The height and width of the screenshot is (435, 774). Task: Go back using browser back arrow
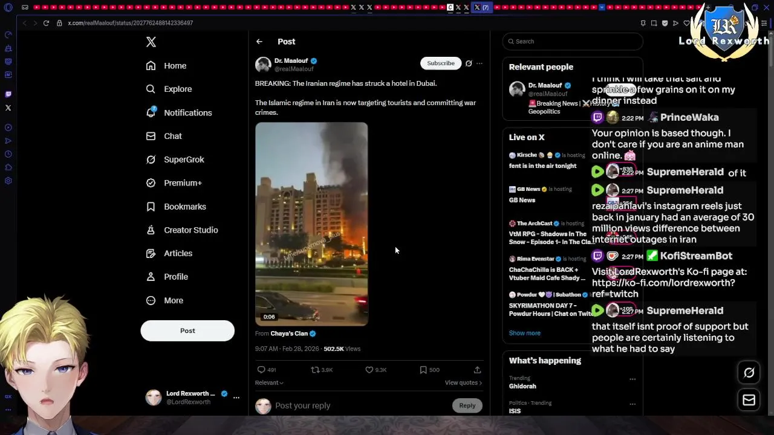tap(24, 23)
